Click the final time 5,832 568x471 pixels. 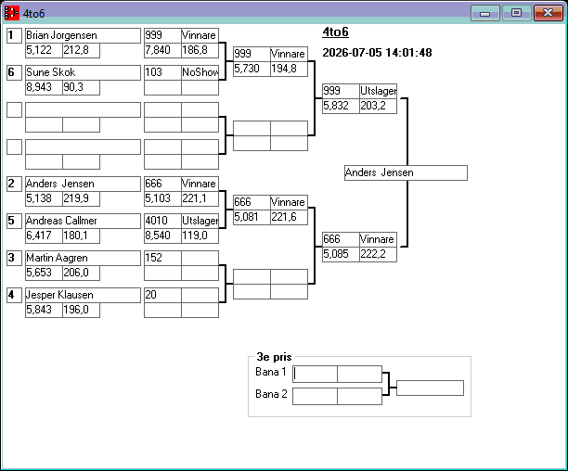[x=341, y=106]
